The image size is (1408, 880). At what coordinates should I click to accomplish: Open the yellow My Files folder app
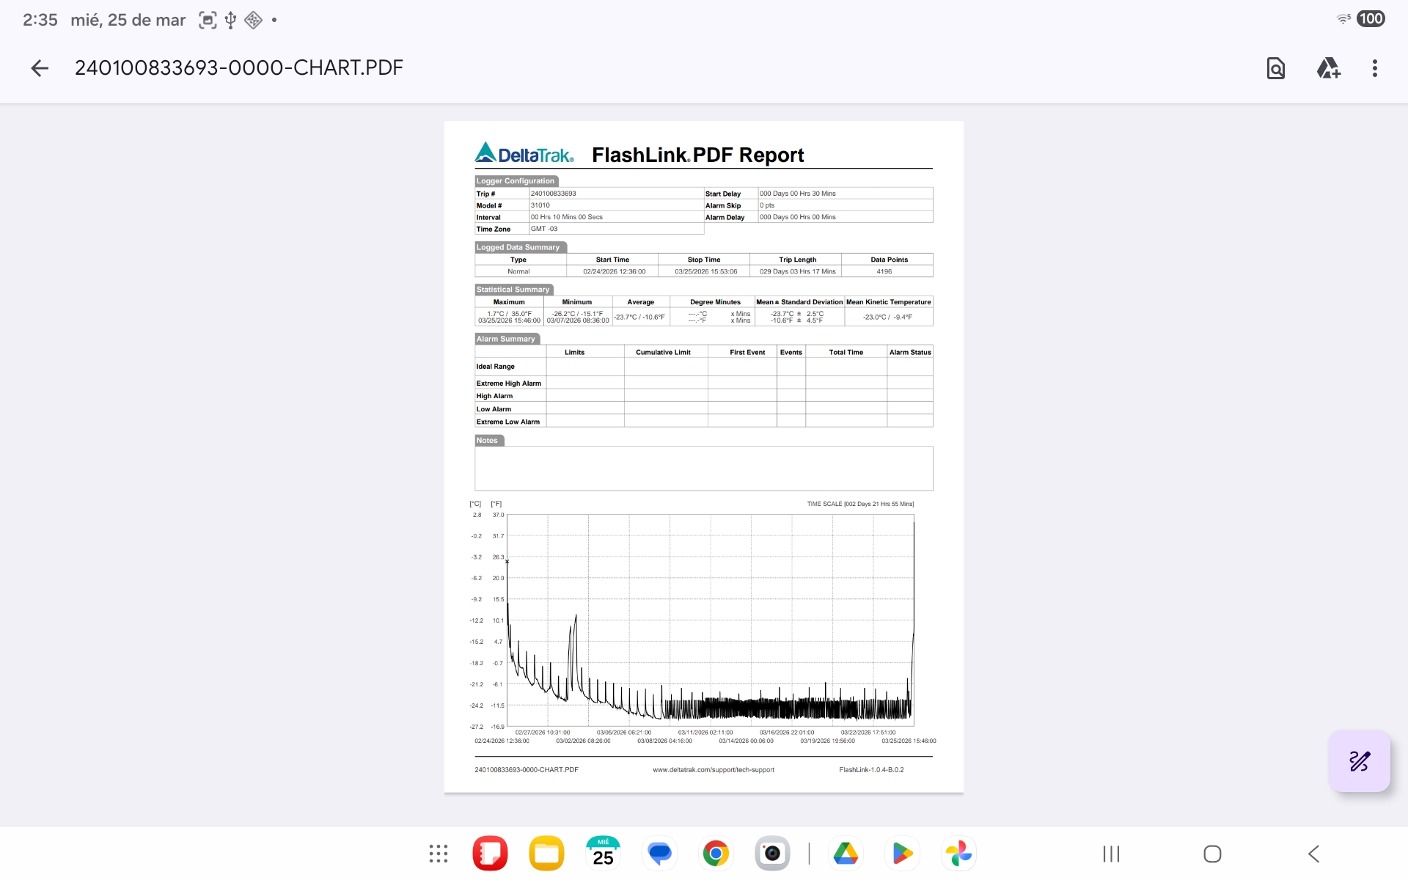click(x=546, y=854)
